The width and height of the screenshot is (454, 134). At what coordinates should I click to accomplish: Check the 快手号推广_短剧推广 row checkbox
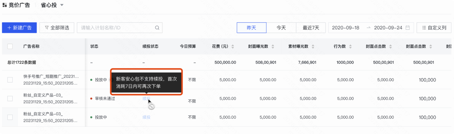point(10,80)
